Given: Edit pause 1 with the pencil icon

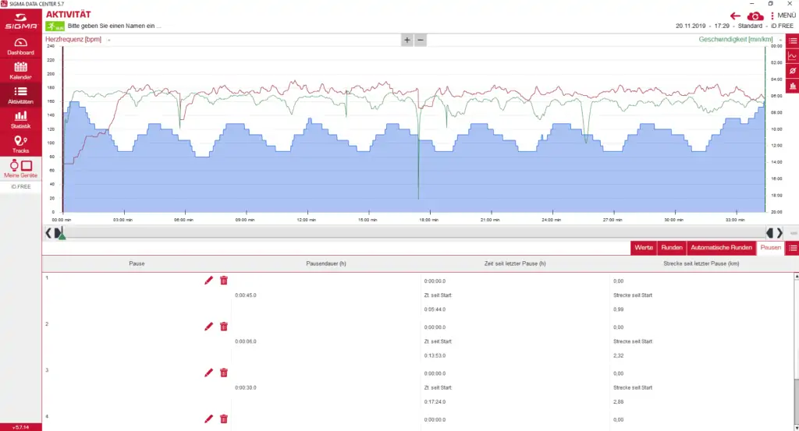Looking at the screenshot, I should tap(208, 281).
